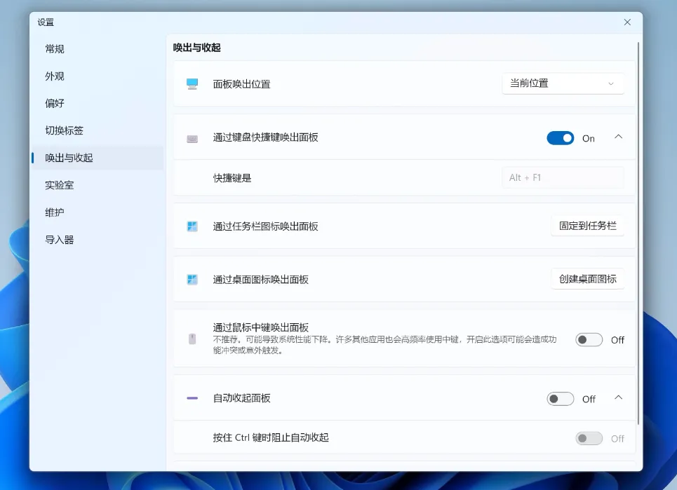Click the 唤出与收起 page heading
677x490 pixels.
(197, 48)
